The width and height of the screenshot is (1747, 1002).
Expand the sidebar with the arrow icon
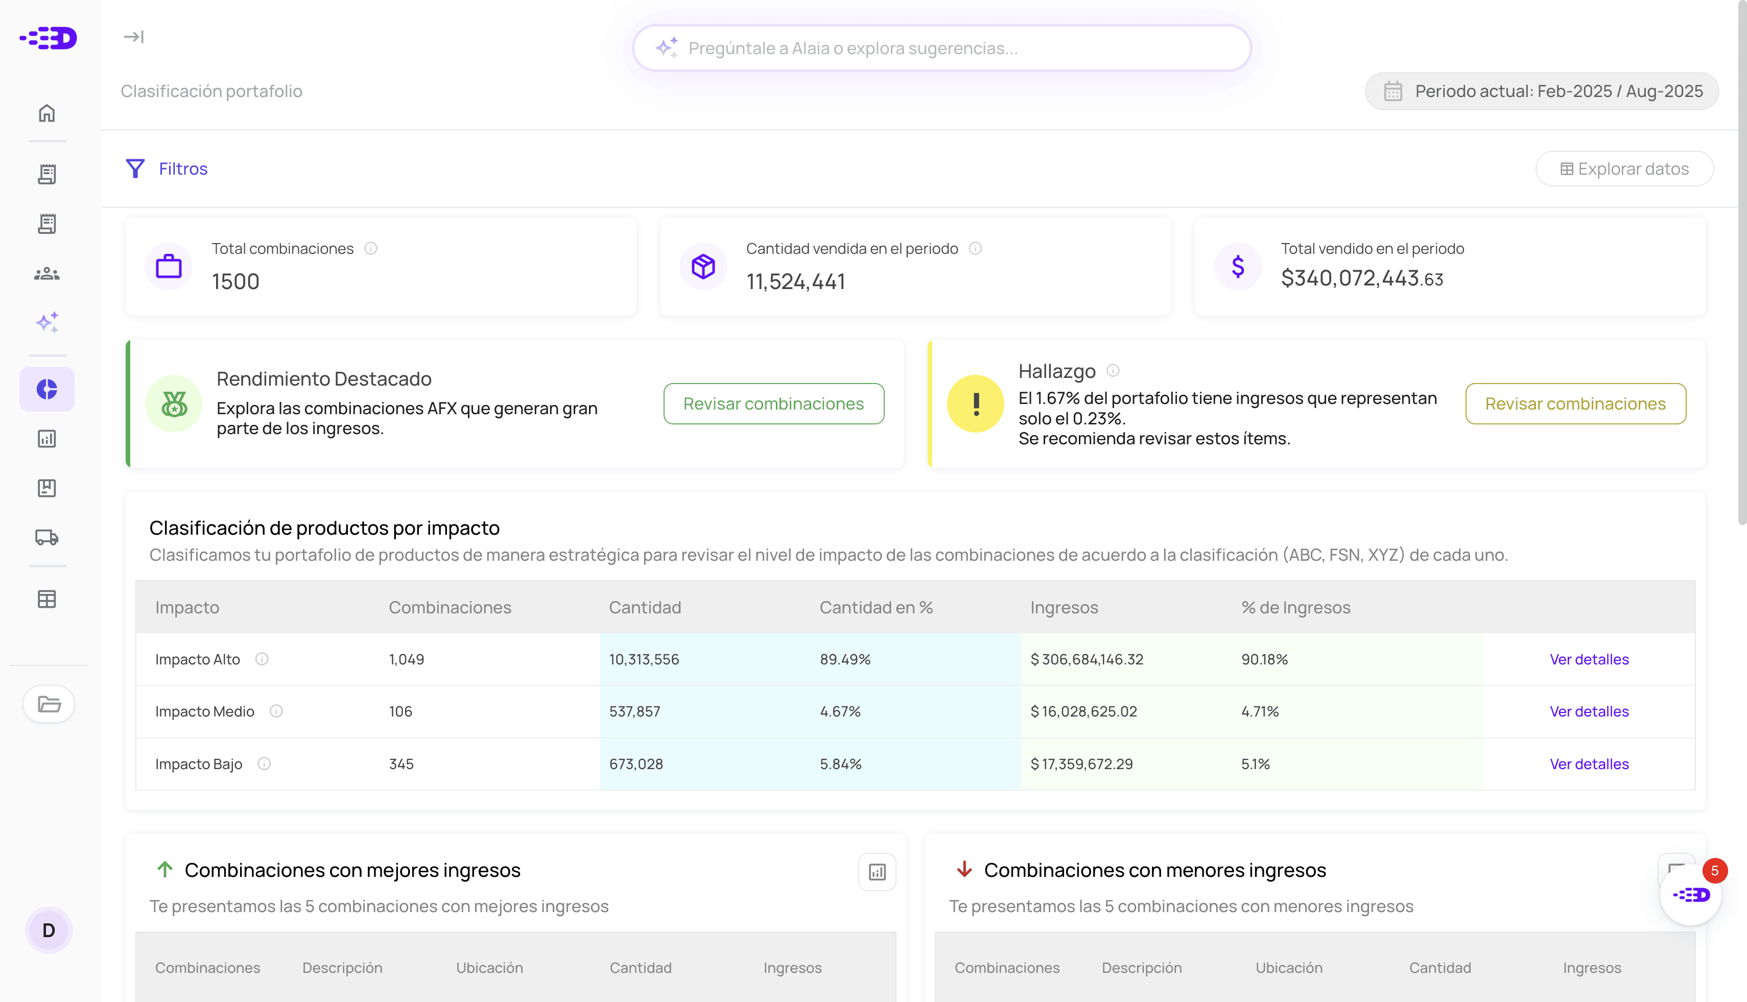click(x=133, y=36)
